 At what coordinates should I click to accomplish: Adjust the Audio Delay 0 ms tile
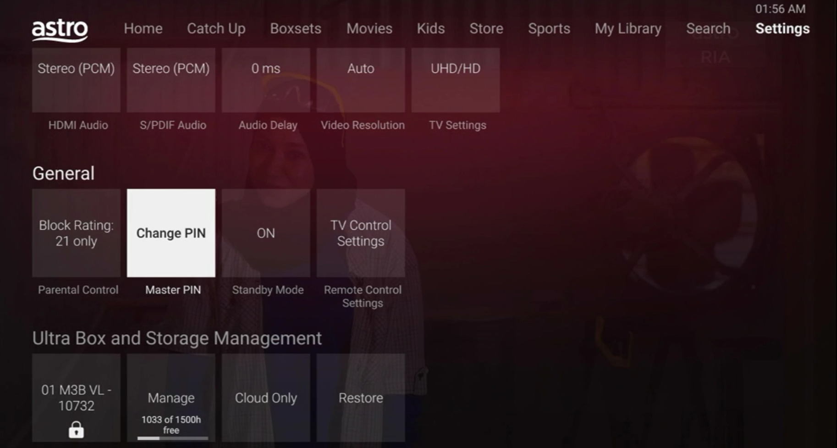coord(266,80)
